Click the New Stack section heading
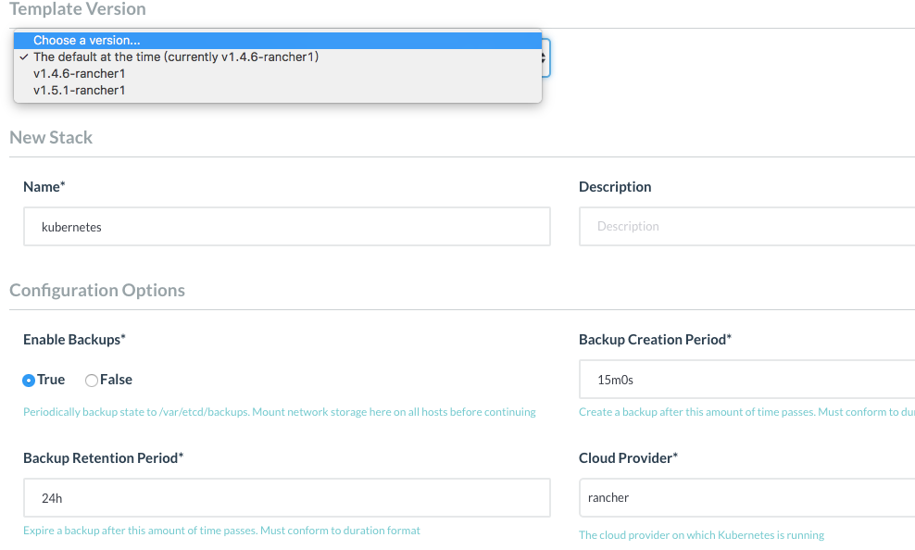The width and height of the screenshot is (915, 550). coord(51,138)
